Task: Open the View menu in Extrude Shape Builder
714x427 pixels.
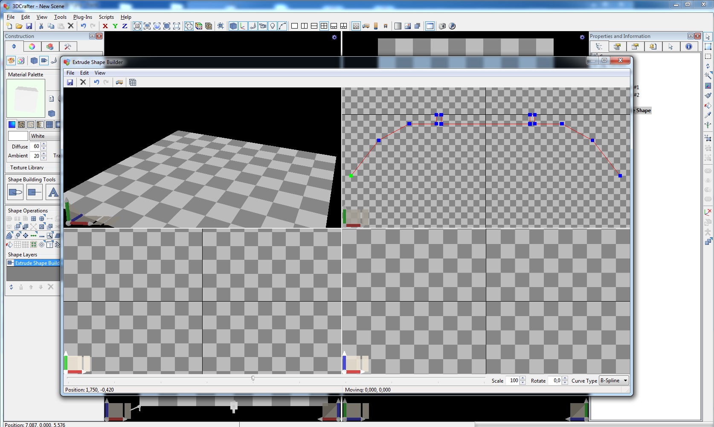Action: (100, 73)
